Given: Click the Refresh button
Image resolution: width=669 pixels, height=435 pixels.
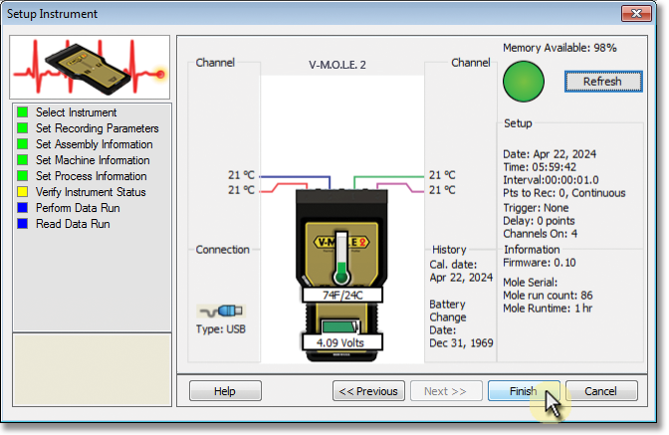Looking at the screenshot, I should pyautogui.click(x=603, y=82).
